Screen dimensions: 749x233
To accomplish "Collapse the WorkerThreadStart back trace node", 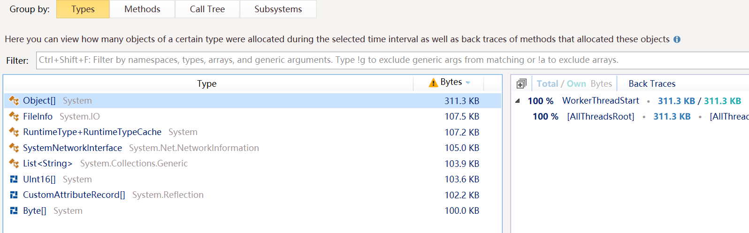I will click(x=518, y=101).
